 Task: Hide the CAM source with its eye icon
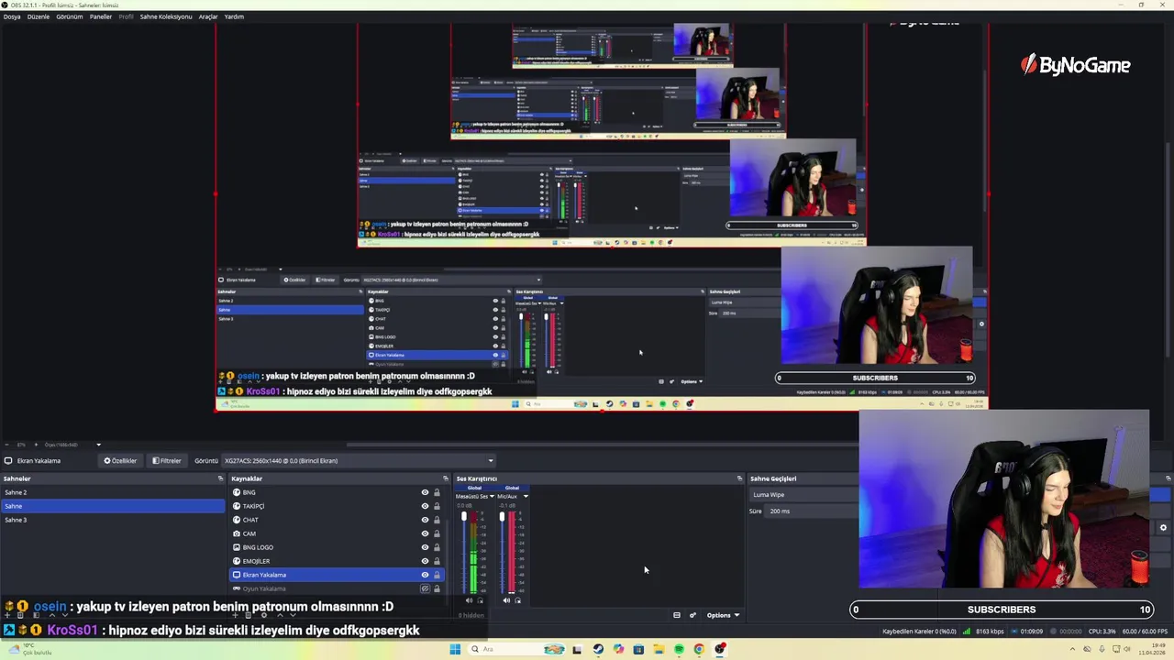tap(425, 533)
